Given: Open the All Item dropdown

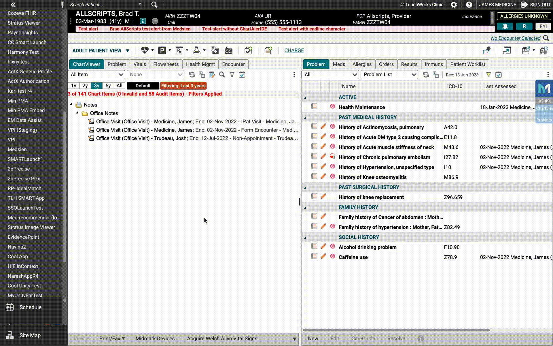Looking at the screenshot, I should tap(96, 75).
